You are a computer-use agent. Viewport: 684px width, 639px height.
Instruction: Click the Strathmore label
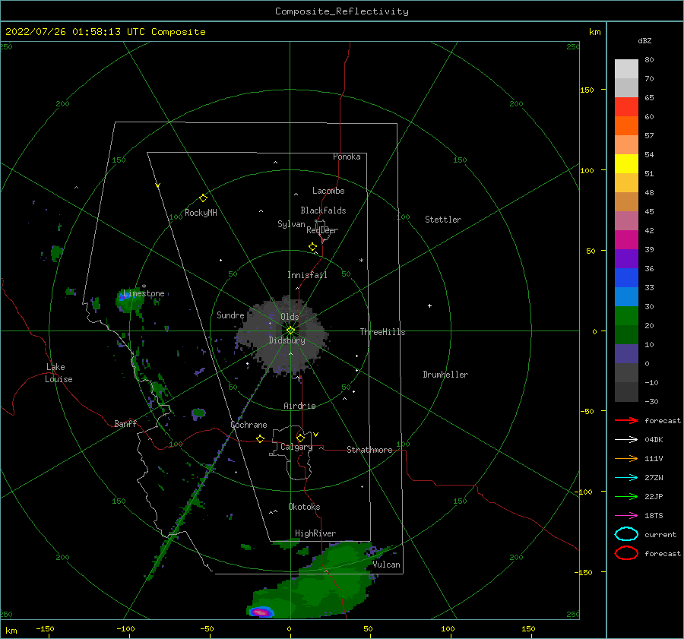coord(369,450)
